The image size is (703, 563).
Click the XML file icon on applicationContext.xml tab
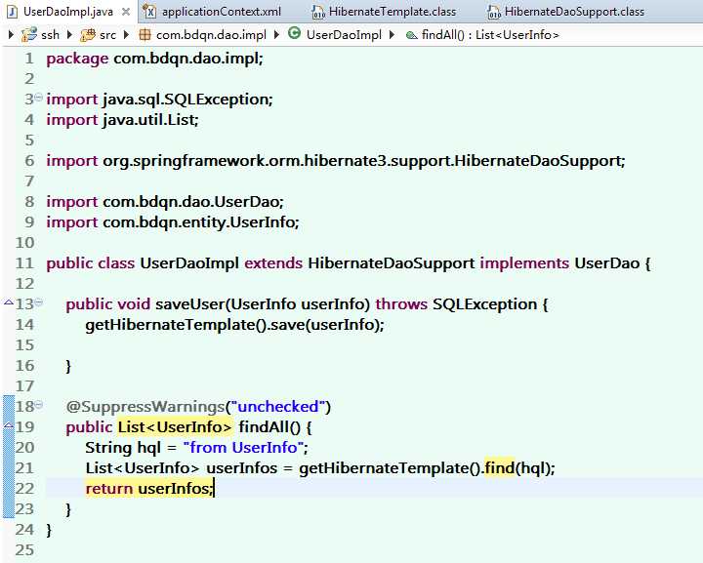click(149, 12)
